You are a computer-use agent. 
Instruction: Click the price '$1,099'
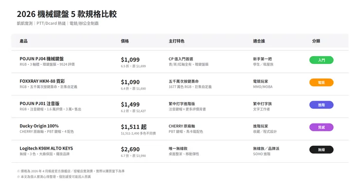click(130, 60)
